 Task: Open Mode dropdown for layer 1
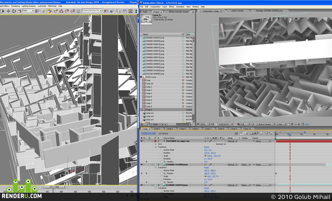pyautogui.click(x=232, y=141)
